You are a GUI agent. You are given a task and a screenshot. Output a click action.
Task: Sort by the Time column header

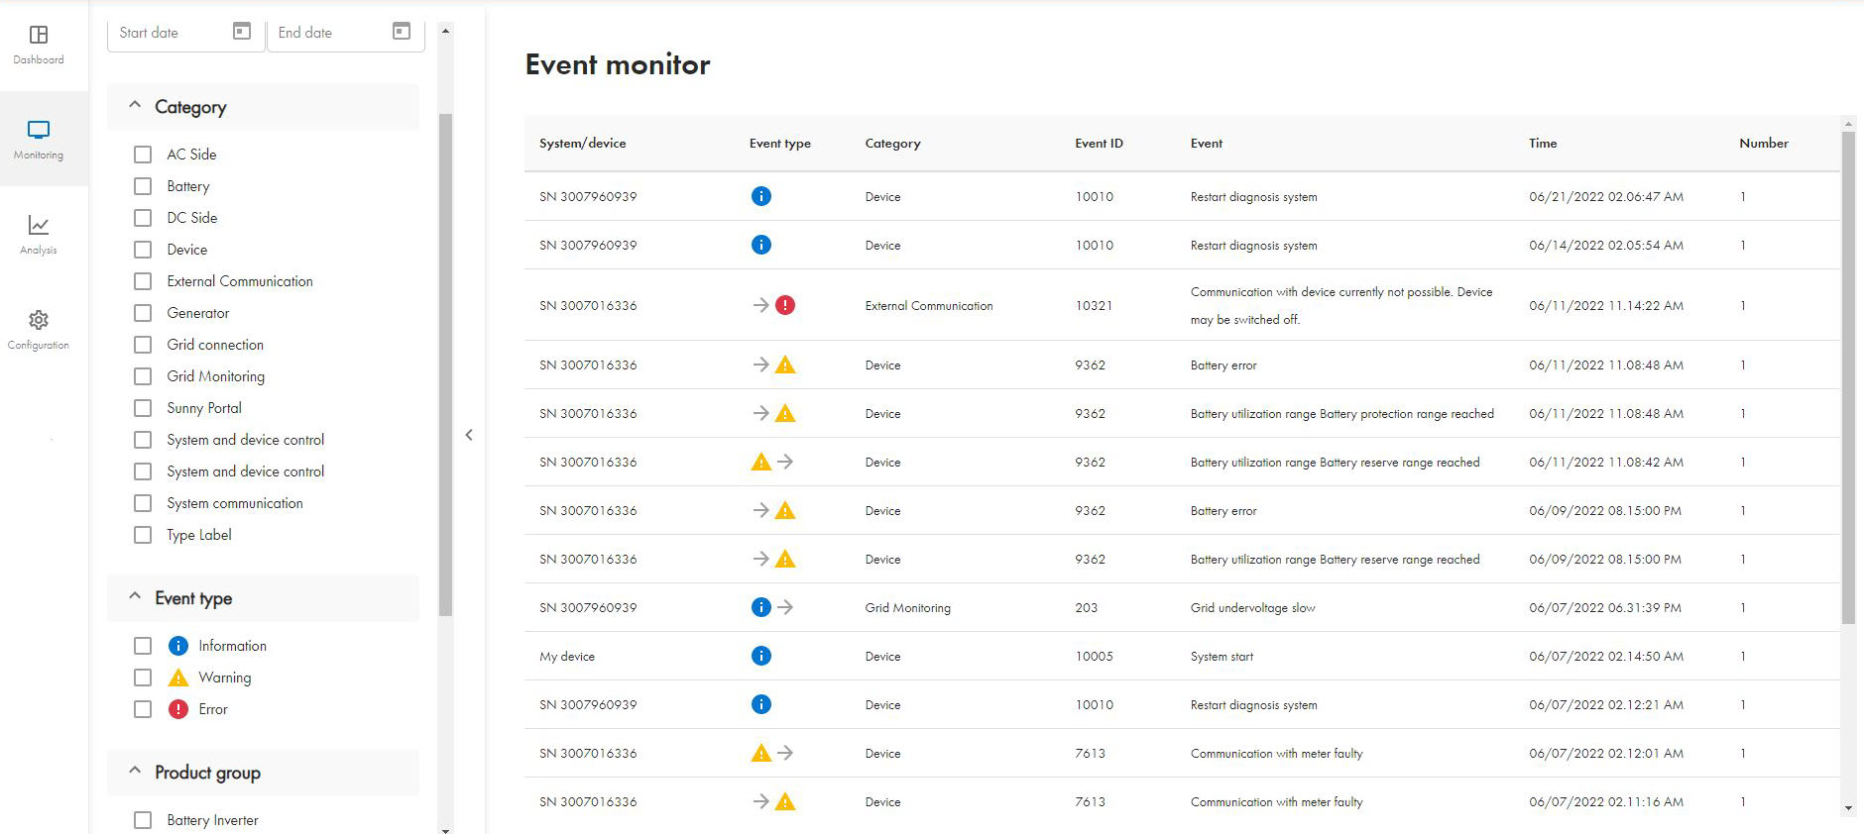(x=1543, y=144)
